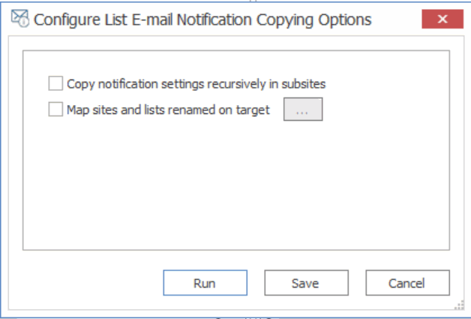The height and width of the screenshot is (319, 471).
Task: Click the dialog title text
Action: [x=202, y=20]
